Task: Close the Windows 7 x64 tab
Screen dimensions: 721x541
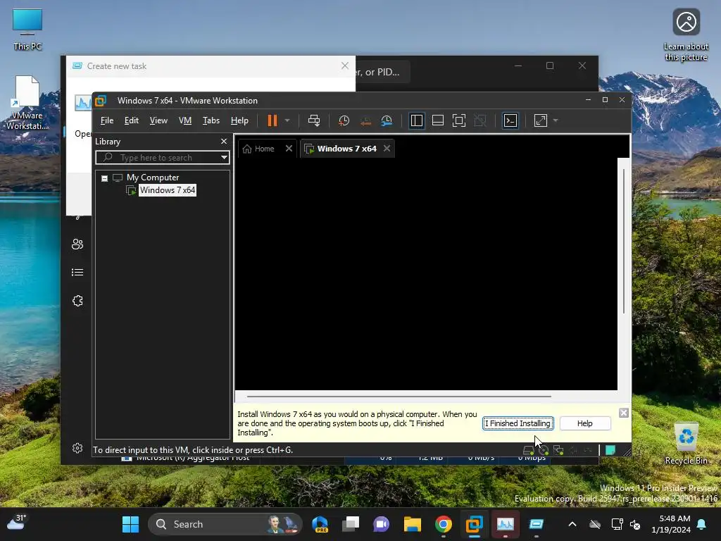Action: (x=387, y=148)
